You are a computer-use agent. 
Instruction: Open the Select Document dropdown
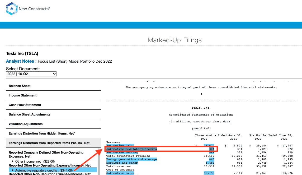(31, 74)
